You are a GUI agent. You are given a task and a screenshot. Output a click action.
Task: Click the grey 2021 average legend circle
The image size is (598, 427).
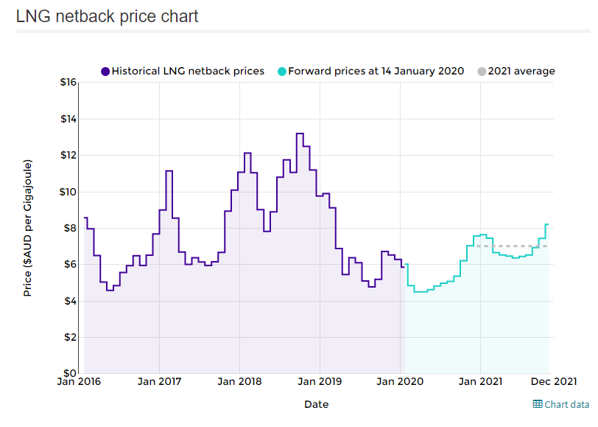(482, 72)
